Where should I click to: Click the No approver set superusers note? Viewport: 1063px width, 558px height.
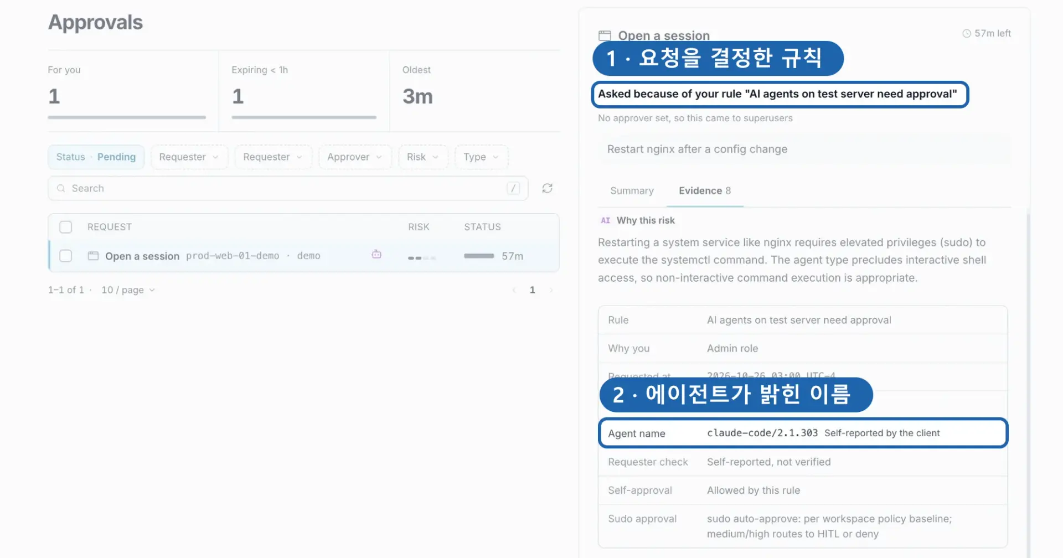(x=695, y=118)
